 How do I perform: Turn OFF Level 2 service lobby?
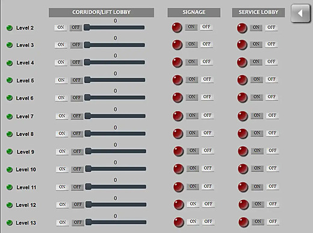pyautogui.click(x=271, y=27)
